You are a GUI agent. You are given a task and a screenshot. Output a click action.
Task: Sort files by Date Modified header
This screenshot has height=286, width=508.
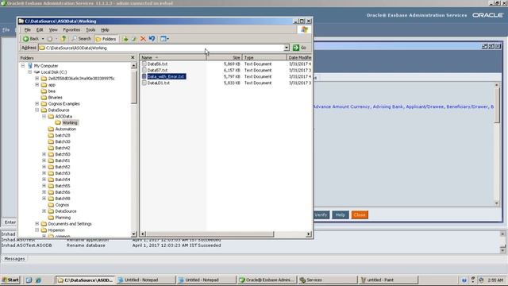point(299,57)
